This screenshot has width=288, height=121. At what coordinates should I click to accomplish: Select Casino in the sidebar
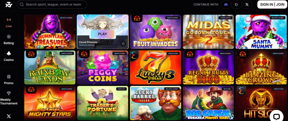pos(9,56)
